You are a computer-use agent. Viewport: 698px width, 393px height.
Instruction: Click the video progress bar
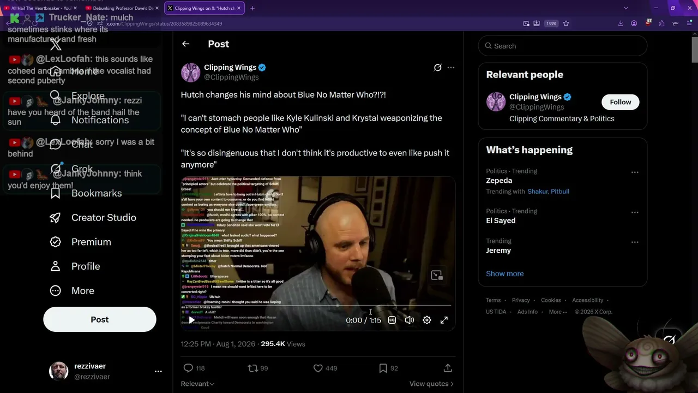[x=318, y=306]
